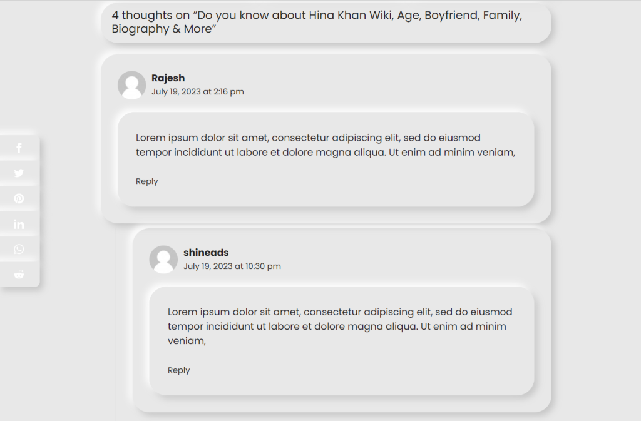Image resolution: width=641 pixels, height=421 pixels.
Task: Click 'veniam,' ending shineads' comment
Action: tap(187, 341)
